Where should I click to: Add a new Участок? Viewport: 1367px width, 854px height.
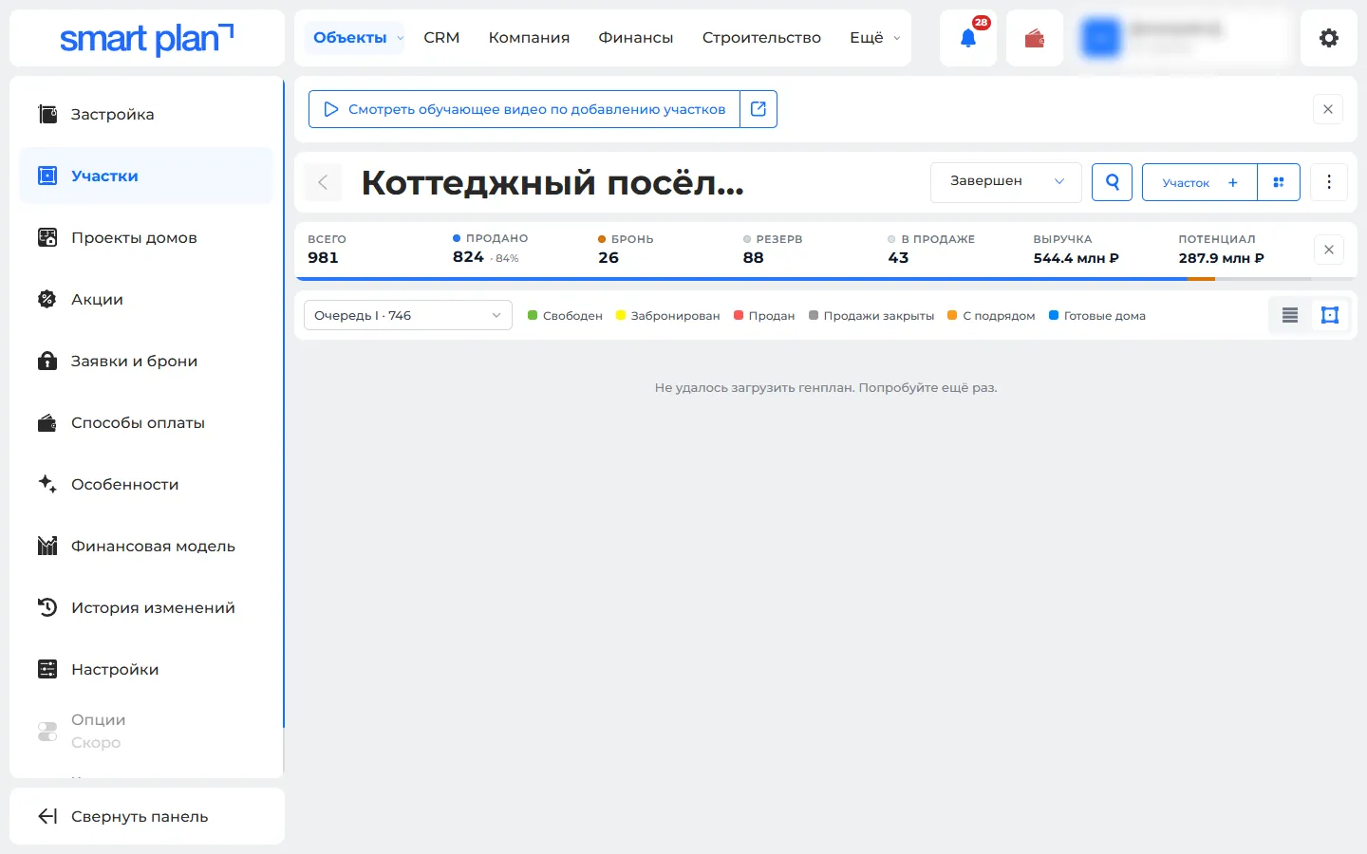point(1200,182)
